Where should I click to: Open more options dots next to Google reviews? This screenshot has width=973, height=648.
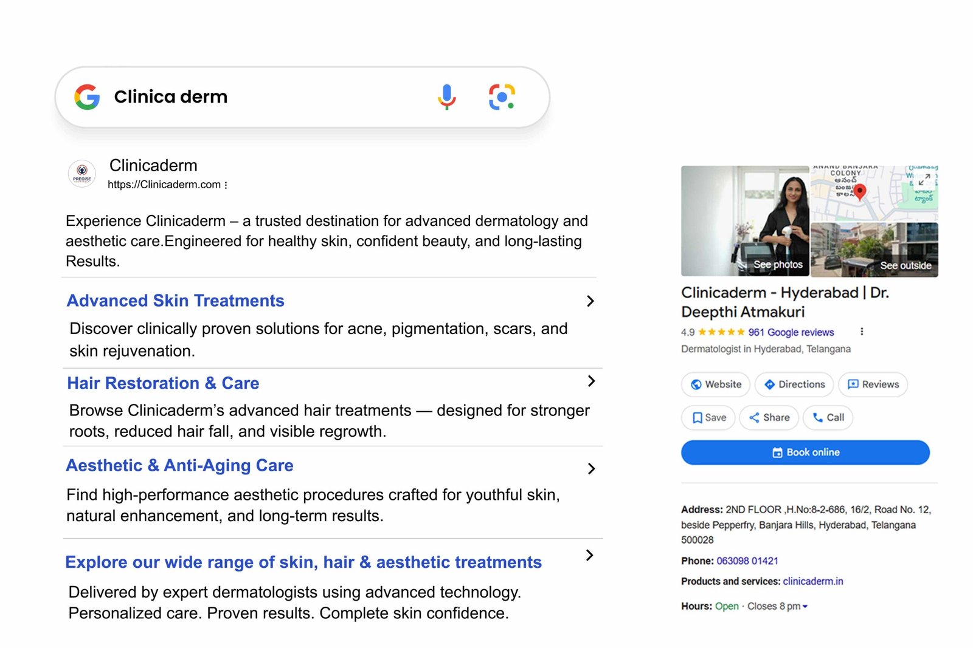[861, 332]
